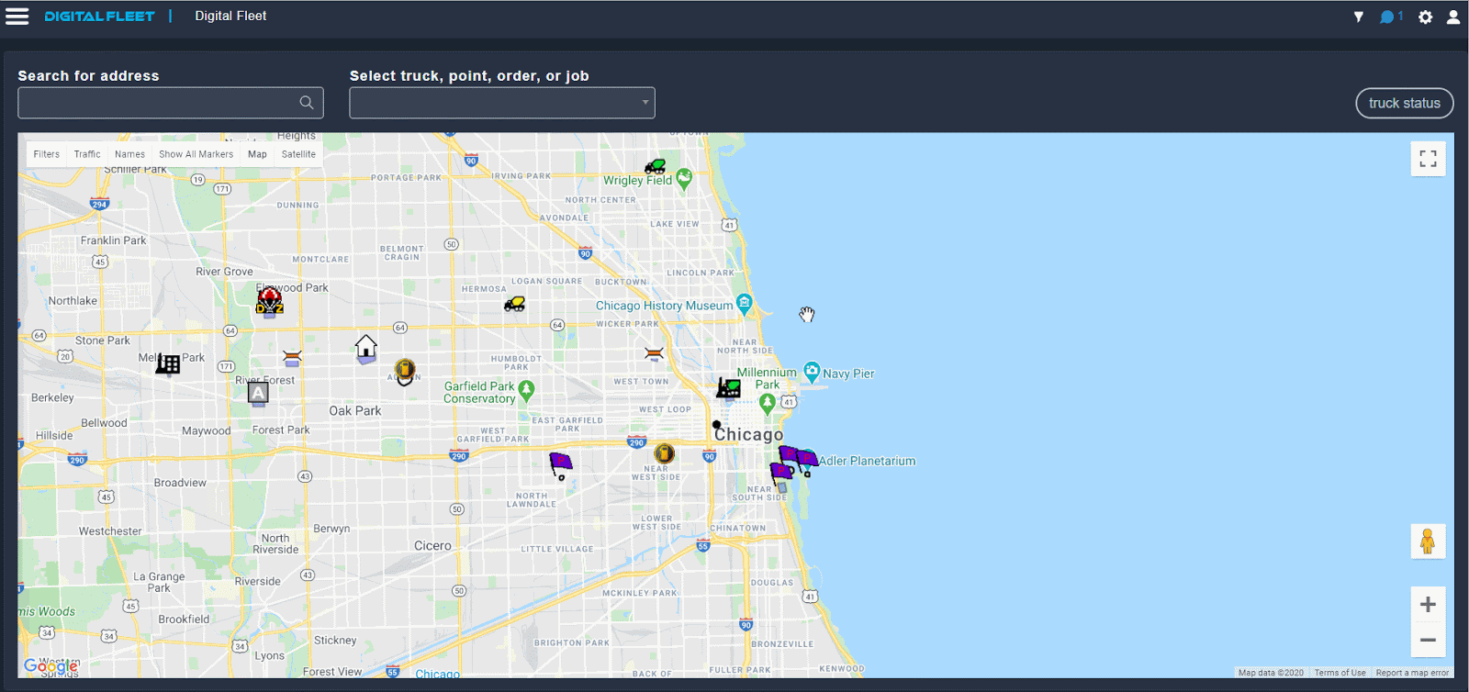The width and height of the screenshot is (1469, 692).
Task: Toggle Show All Markers option
Action: click(x=196, y=154)
